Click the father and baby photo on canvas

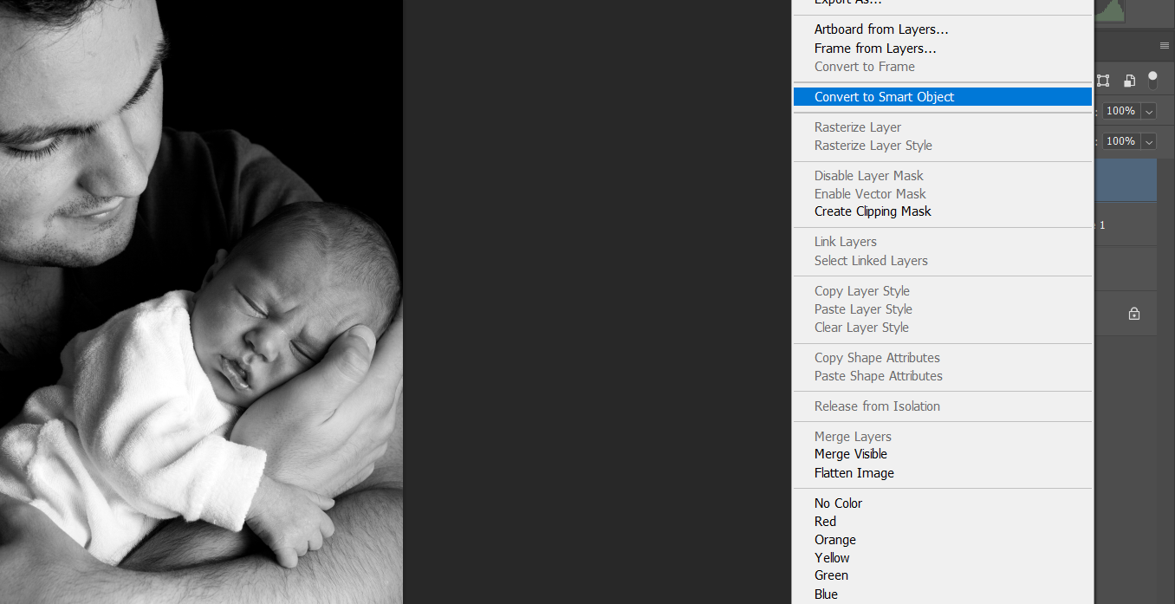(x=201, y=302)
